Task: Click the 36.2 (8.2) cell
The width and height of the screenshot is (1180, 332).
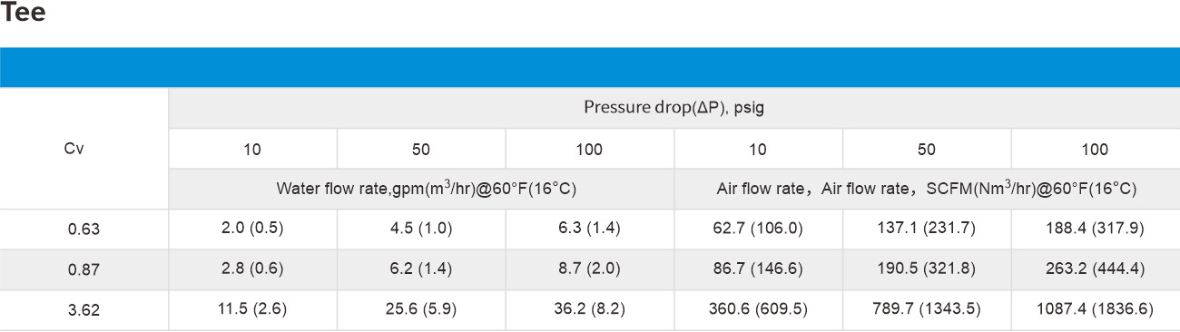Action: (x=589, y=310)
